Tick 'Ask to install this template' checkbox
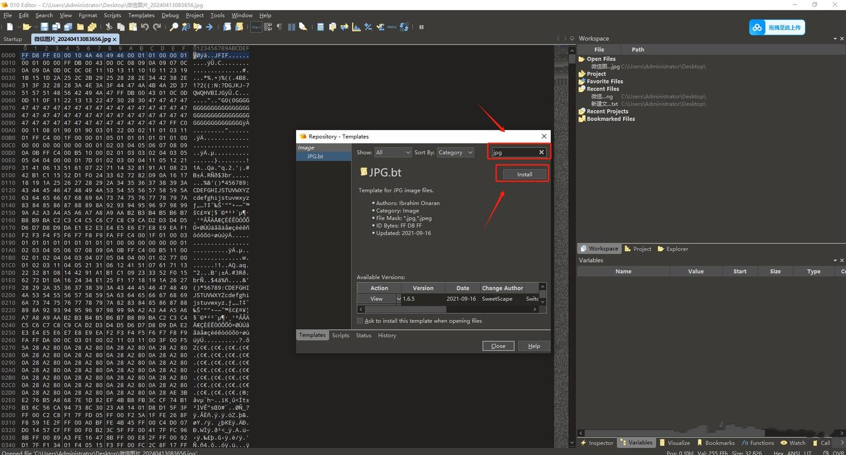This screenshot has height=455, width=846. pyautogui.click(x=360, y=321)
